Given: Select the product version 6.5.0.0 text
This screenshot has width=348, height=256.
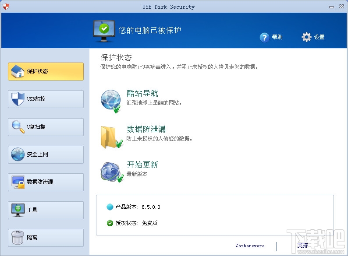Looking at the screenshot, I should coord(151,207).
